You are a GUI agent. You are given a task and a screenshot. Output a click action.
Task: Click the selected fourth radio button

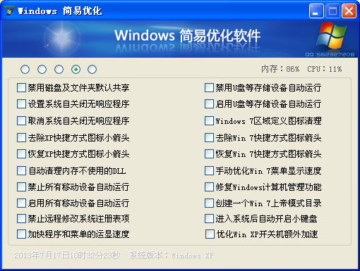(76, 69)
